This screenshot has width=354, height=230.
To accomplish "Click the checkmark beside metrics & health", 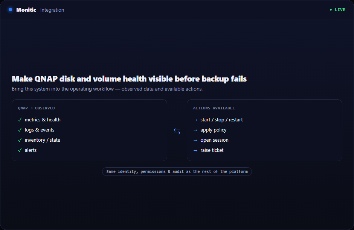I will pos(20,120).
